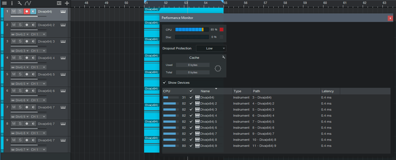Open keyboard icon on track 9
Image resolution: width=396 pixels, height=160 pixels.
point(63,140)
